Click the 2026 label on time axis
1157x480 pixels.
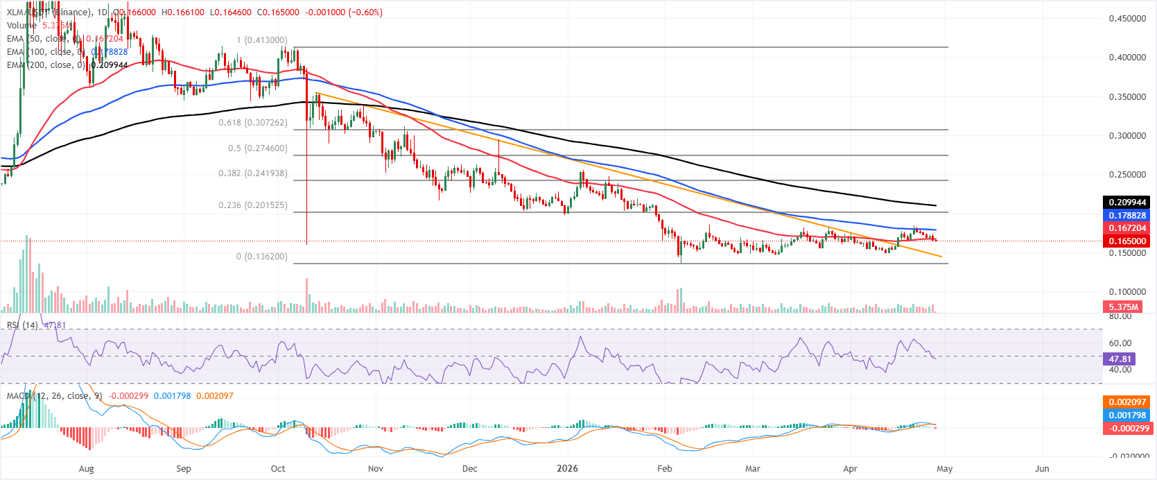click(x=567, y=469)
